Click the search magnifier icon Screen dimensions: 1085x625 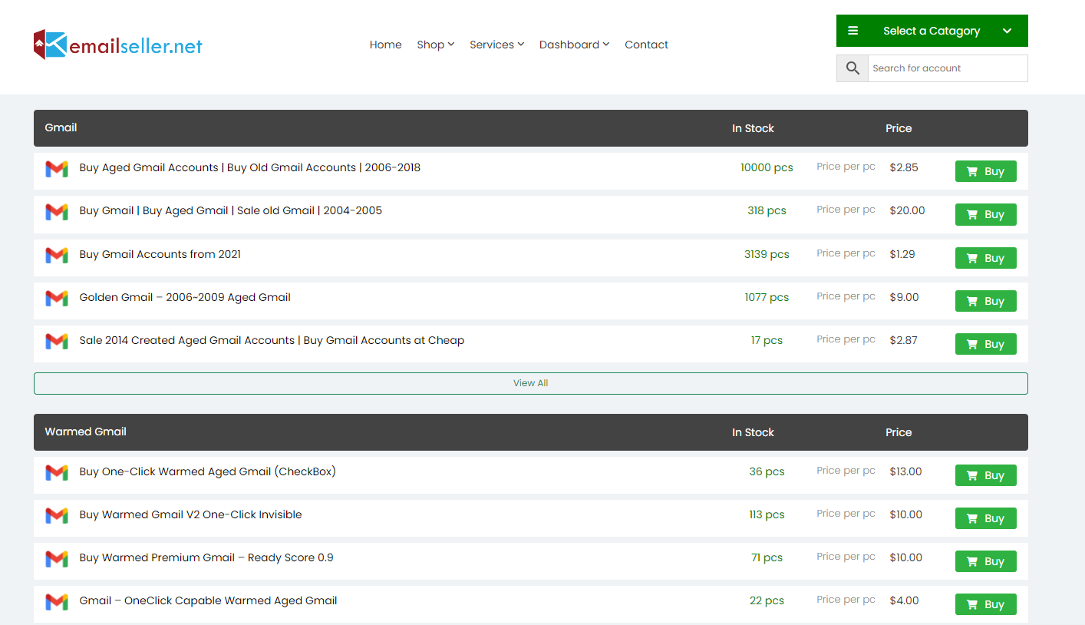coord(852,68)
